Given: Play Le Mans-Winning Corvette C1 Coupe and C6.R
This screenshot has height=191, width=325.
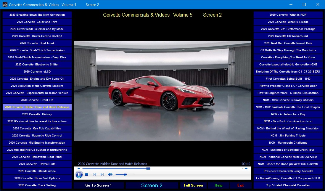Looking at the screenshot, I should pyautogui.click(x=288, y=178).
